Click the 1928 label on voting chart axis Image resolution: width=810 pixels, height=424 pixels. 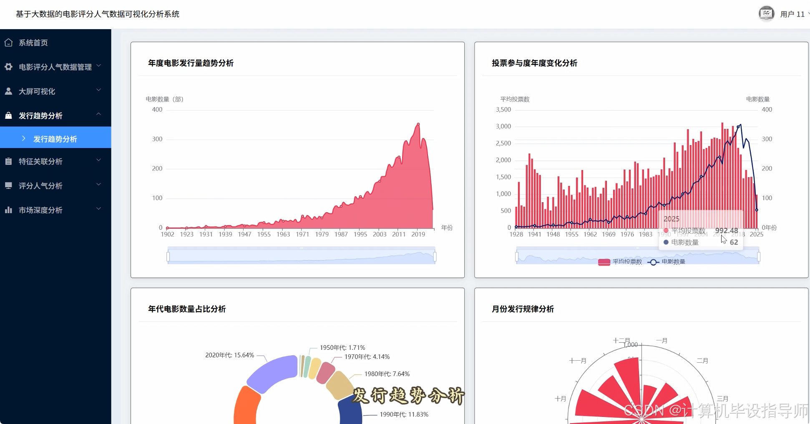click(x=516, y=234)
